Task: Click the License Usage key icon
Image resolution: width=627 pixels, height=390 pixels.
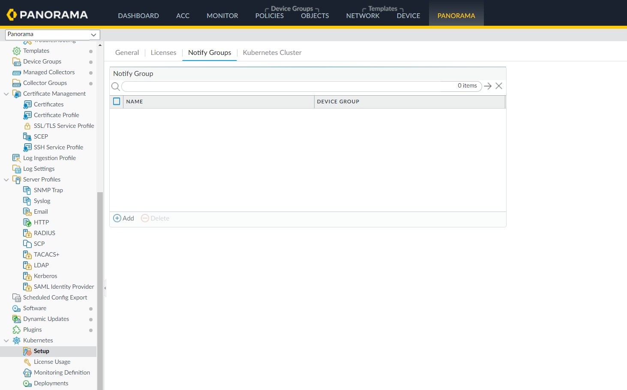Action: point(27,362)
